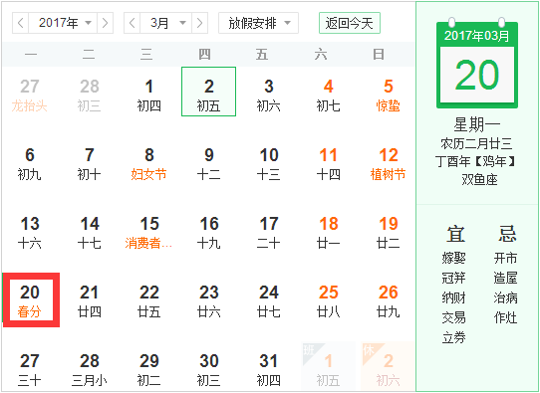Click the green calendar showing 20
This screenshot has width=540, height=393.
[x=477, y=64]
